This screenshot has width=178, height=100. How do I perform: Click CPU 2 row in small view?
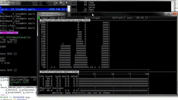pyautogui.click(x=94, y=84)
